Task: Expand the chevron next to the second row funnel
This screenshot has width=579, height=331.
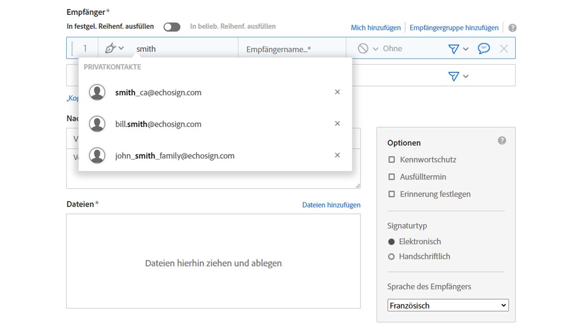Action: pyautogui.click(x=465, y=76)
